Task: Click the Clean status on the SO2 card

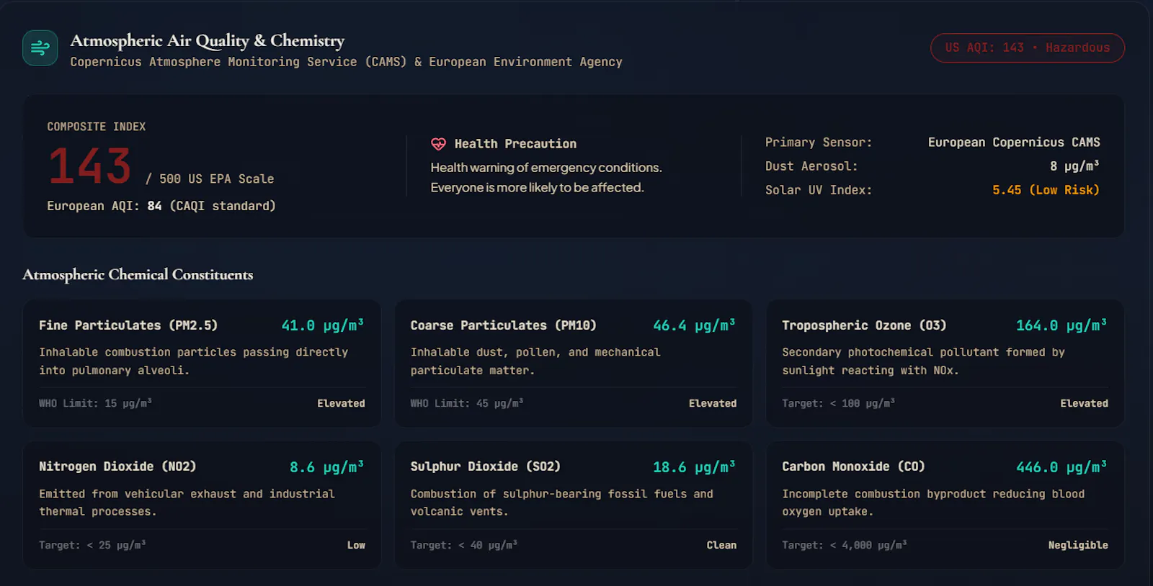Action: 721,545
